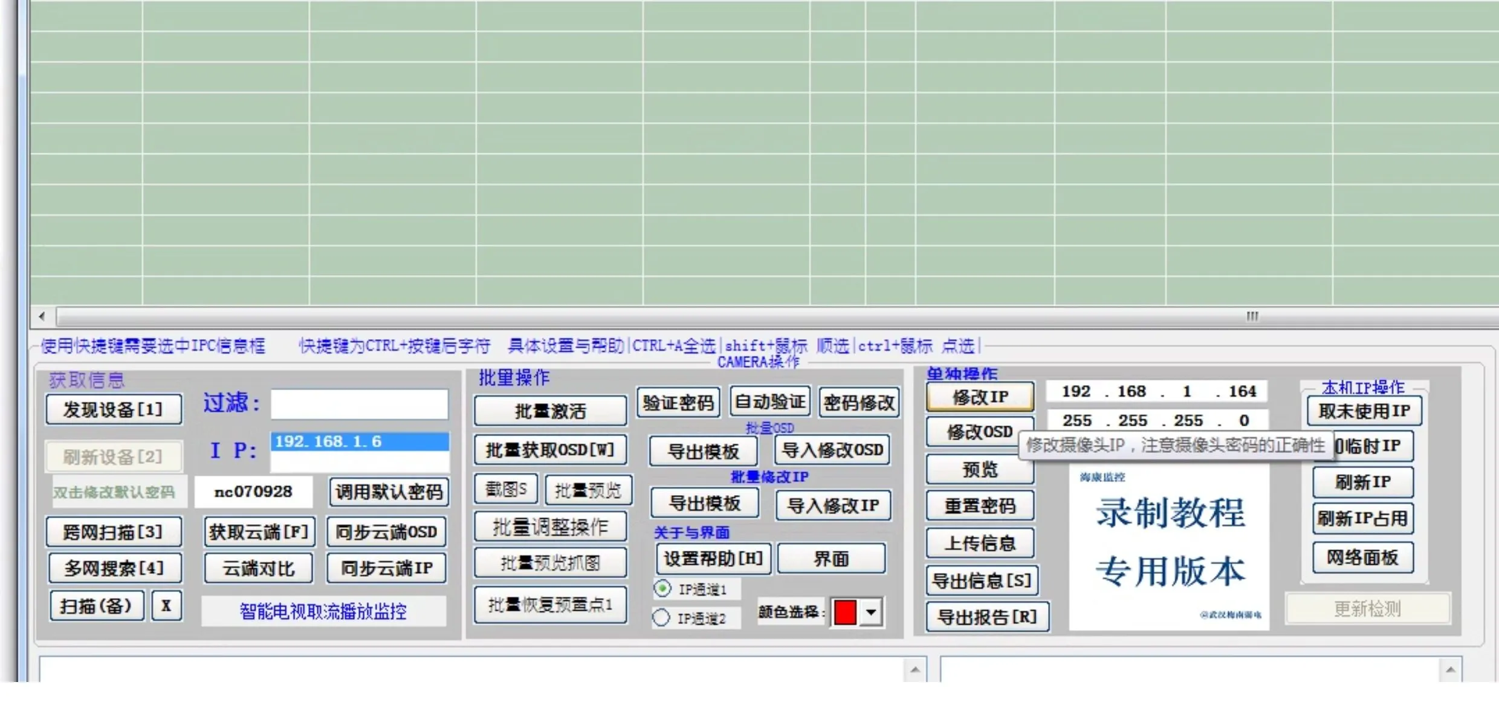Click 自动验证 automatic verification
This screenshot has width=1499, height=728.
click(770, 401)
